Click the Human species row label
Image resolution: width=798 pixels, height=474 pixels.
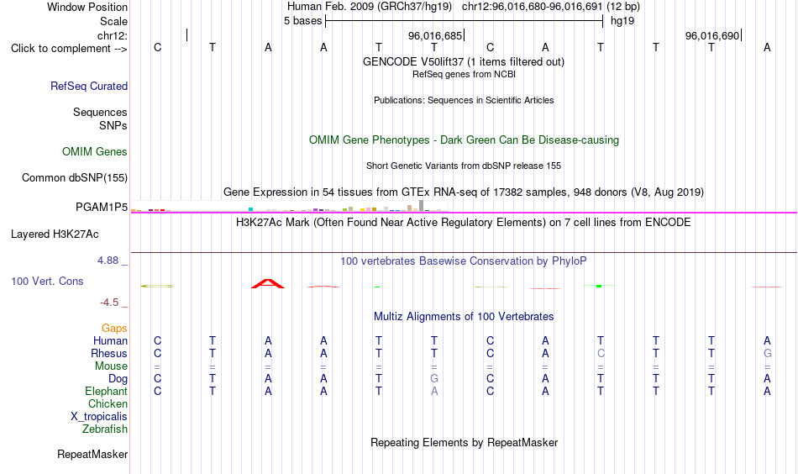[x=110, y=341]
